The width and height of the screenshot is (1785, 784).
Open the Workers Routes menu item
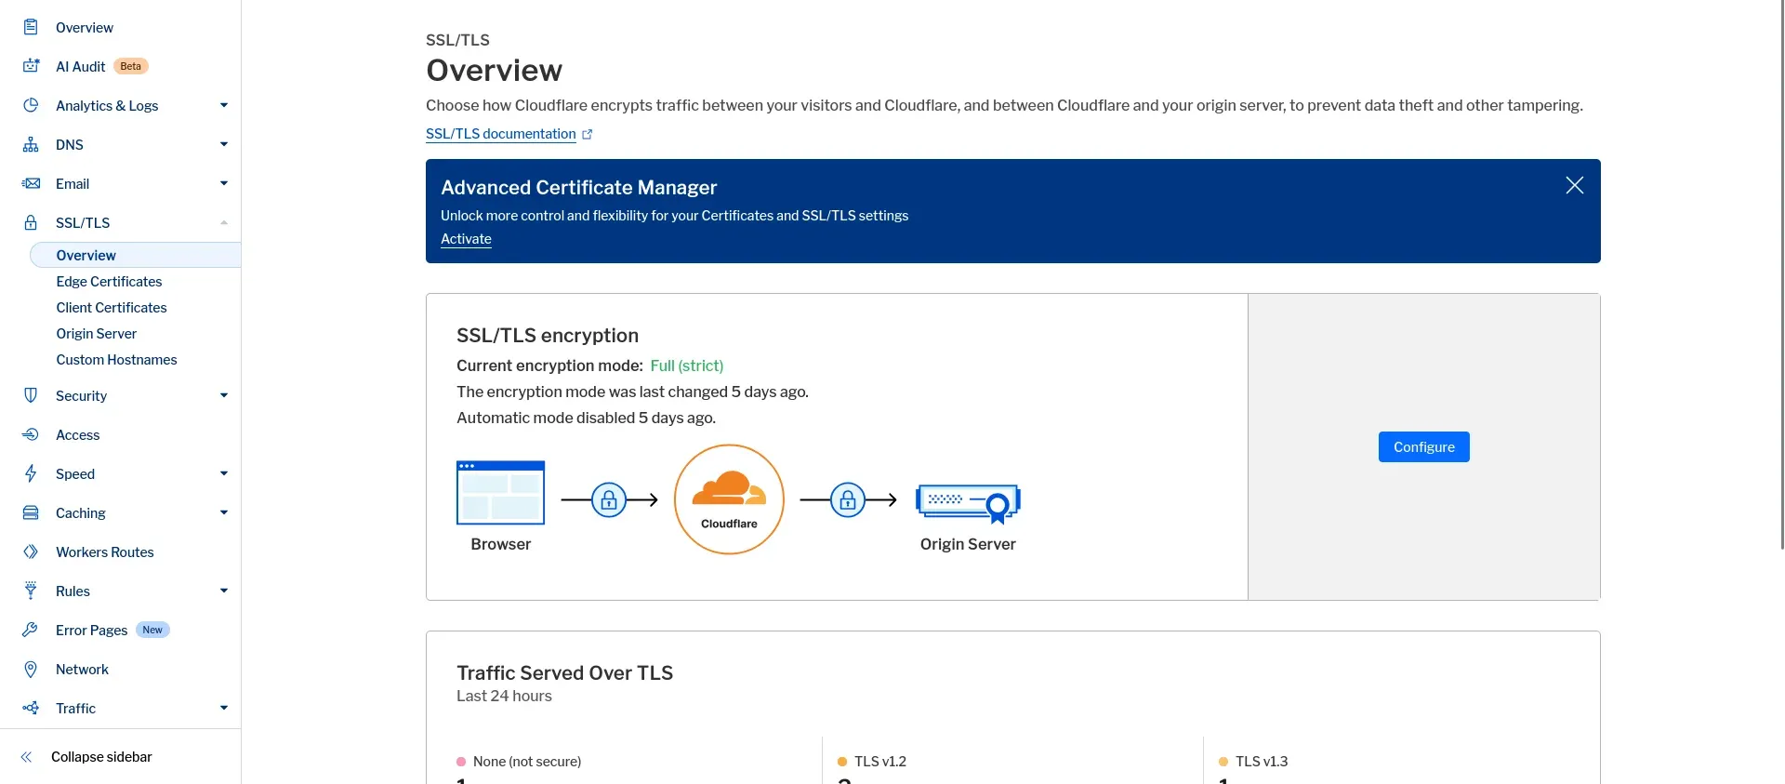[105, 551]
